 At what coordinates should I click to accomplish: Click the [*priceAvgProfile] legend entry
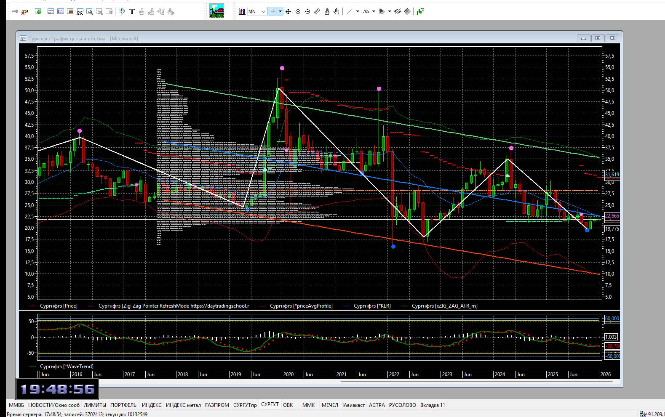[x=301, y=306]
